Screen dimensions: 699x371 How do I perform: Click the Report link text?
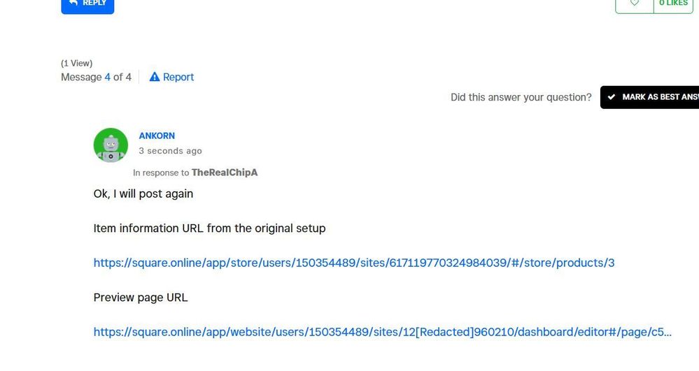[x=178, y=77]
